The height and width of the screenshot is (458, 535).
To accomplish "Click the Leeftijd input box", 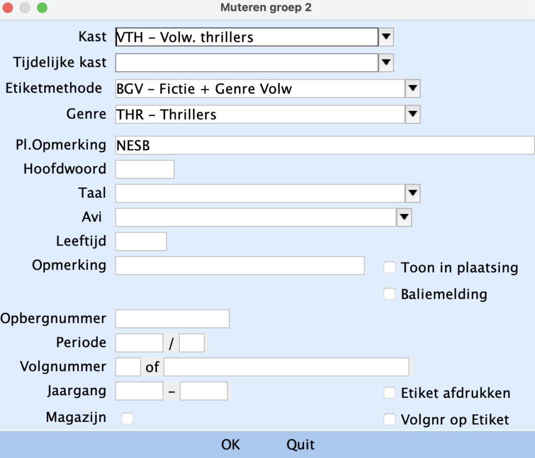I will pyautogui.click(x=141, y=241).
